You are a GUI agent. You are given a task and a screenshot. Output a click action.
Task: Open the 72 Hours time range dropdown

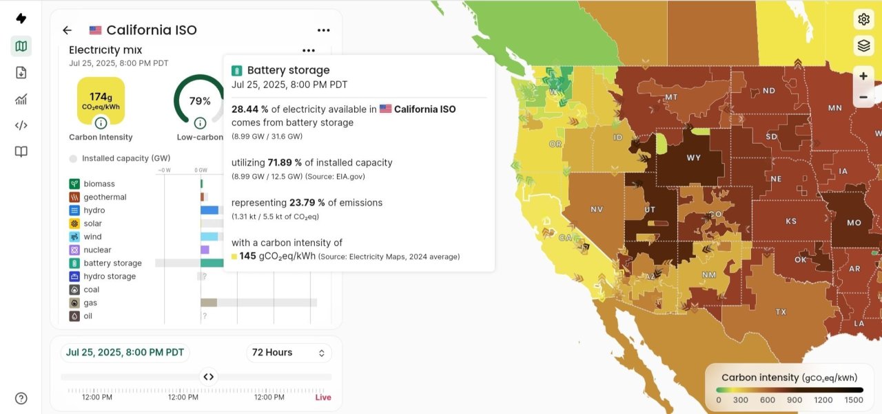pyautogui.click(x=289, y=353)
